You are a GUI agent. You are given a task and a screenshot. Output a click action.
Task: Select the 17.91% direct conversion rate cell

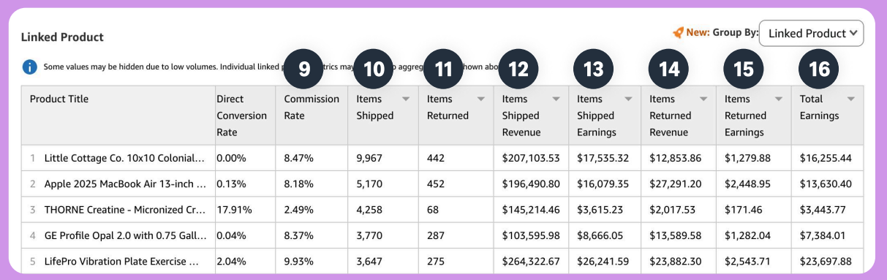click(245, 209)
